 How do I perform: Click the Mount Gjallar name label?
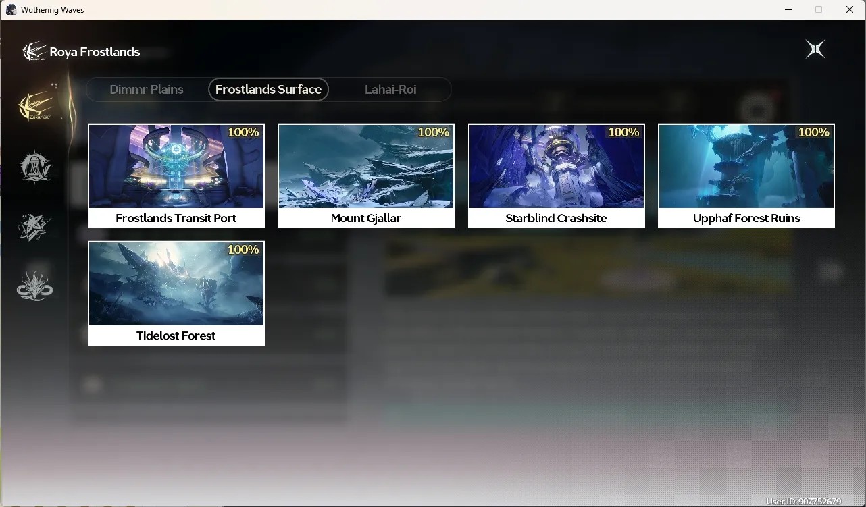[x=366, y=218]
